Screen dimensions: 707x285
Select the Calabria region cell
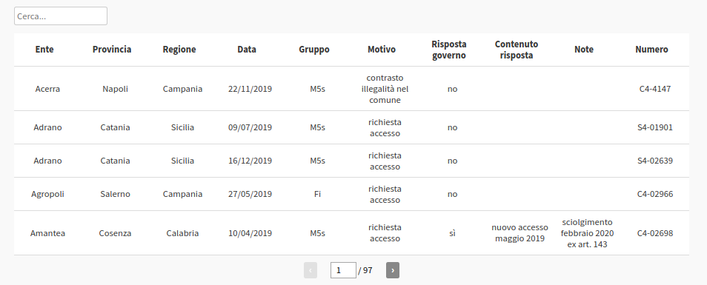pos(182,233)
